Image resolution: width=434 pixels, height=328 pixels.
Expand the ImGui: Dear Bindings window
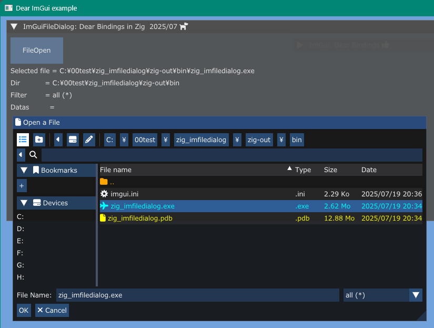pyautogui.click(x=300, y=45)
